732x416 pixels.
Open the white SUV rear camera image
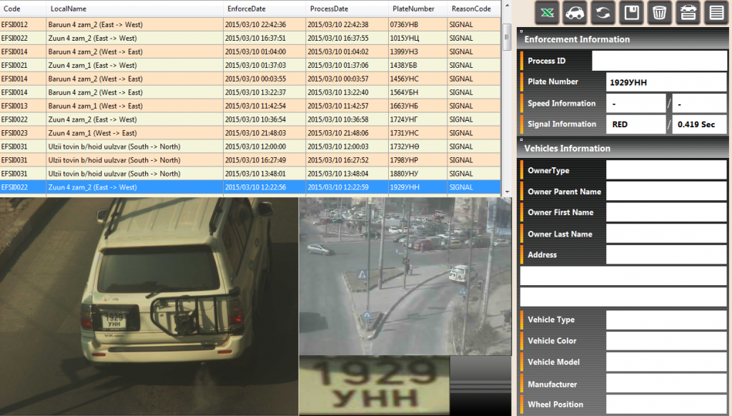[148, 306]
